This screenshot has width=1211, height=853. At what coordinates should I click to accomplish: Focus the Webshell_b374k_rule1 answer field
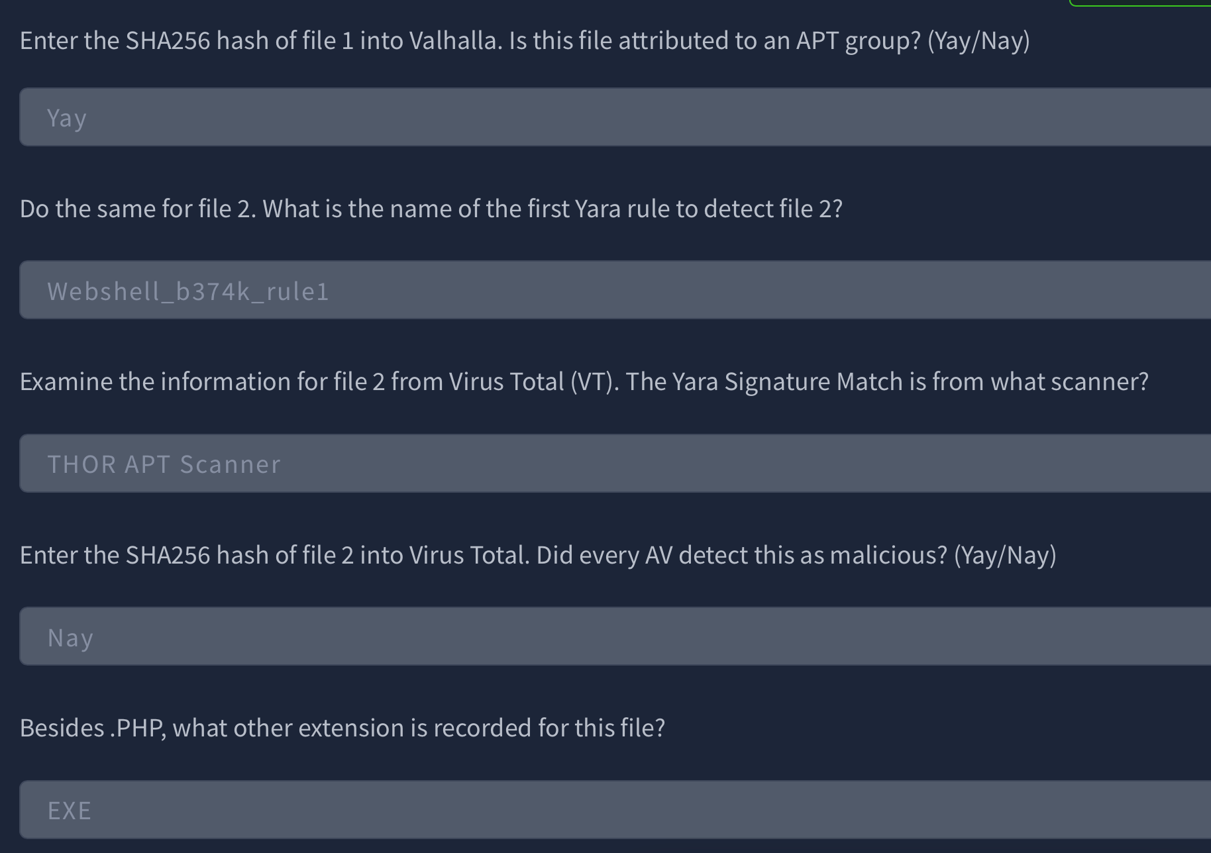[615, 290]
